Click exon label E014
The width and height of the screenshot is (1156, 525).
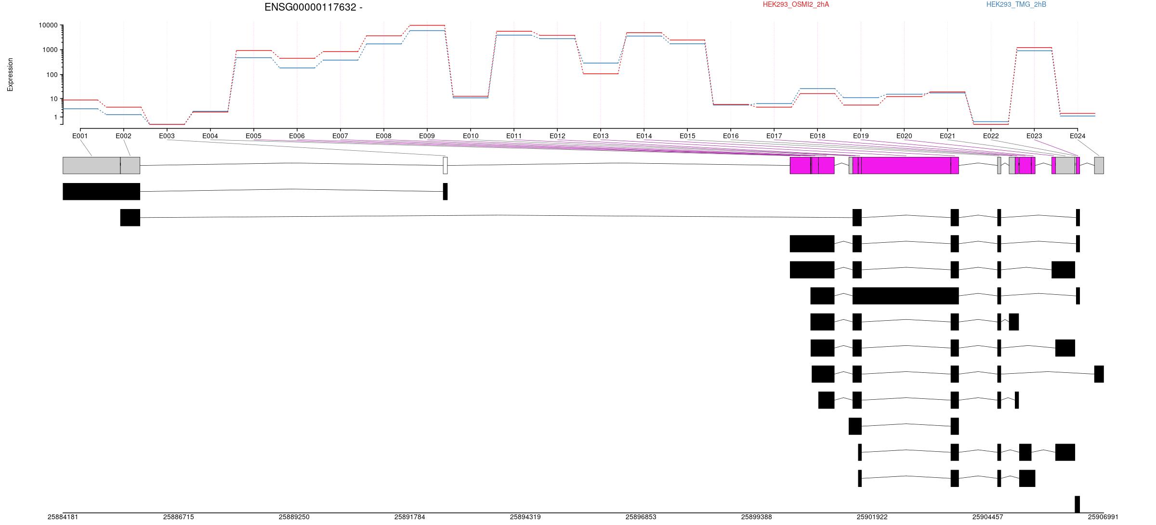[644, 136]
